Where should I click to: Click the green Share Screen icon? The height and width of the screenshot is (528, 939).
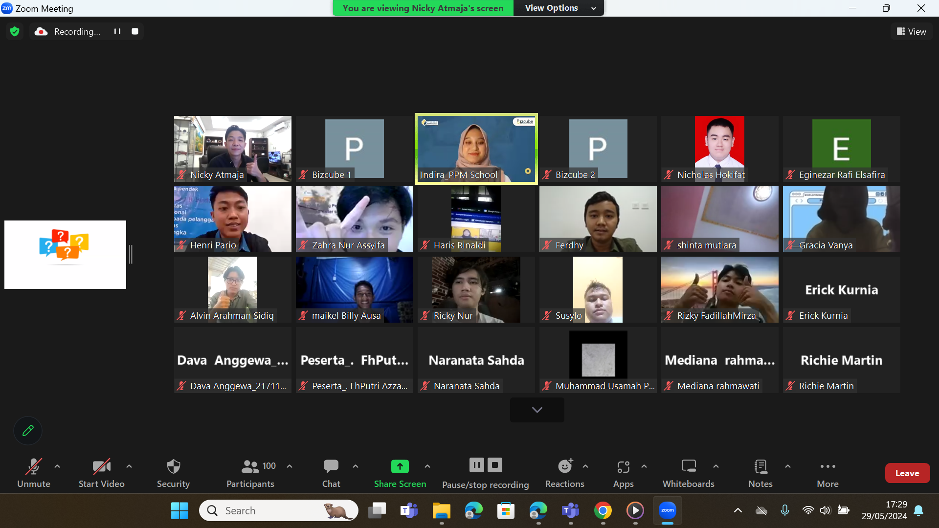400,467
